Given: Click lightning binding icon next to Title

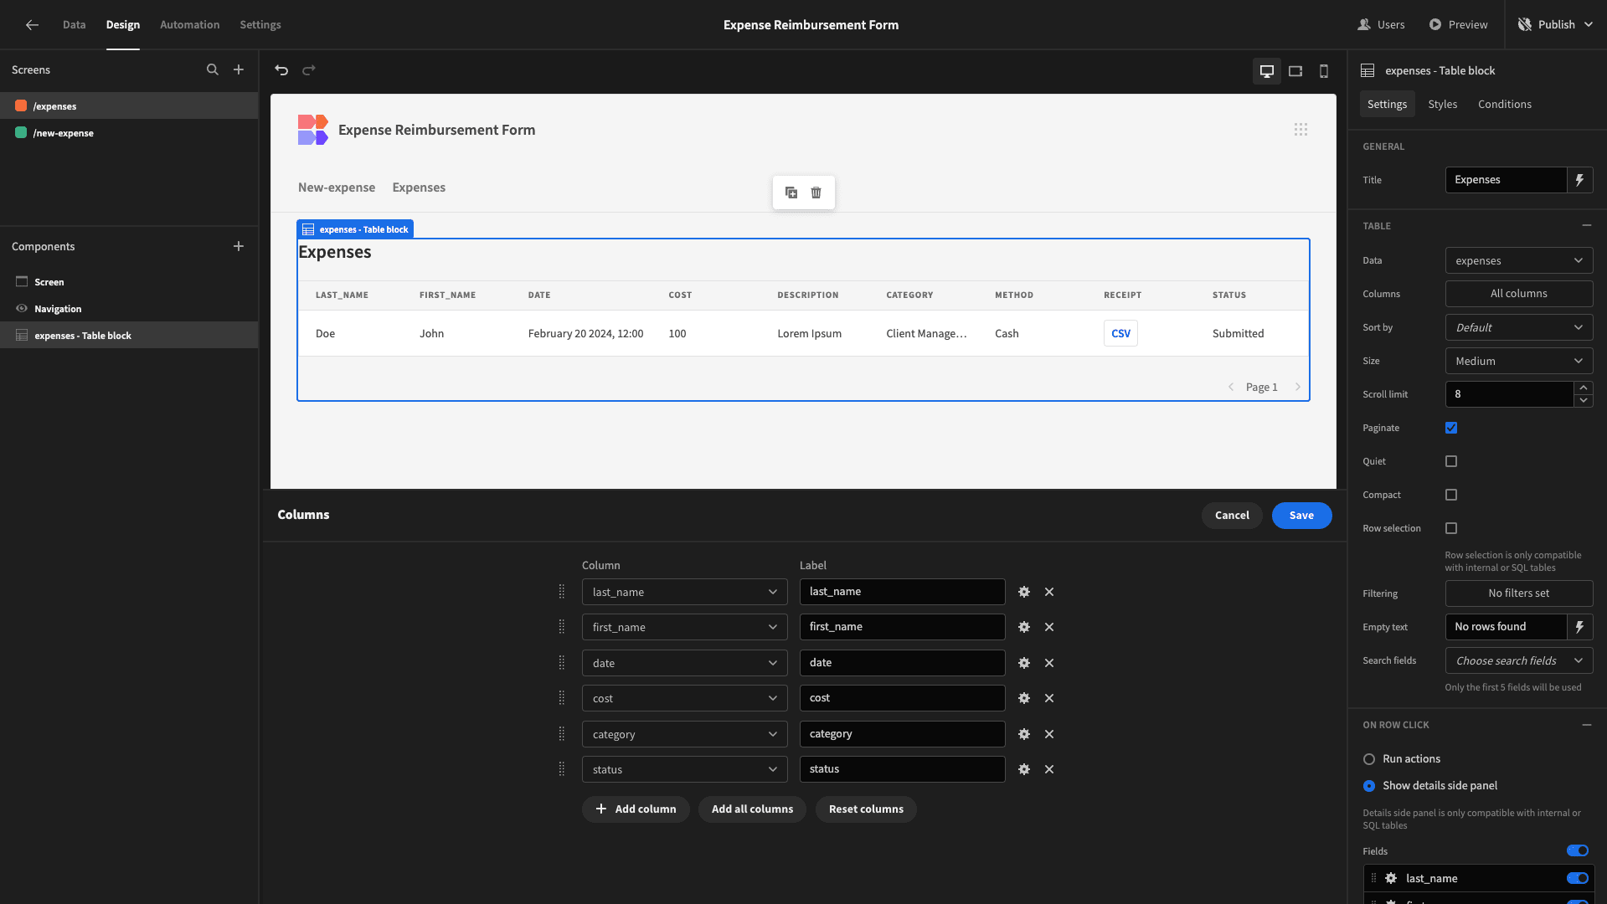Looking at the screenshot, I should (x=1580, y=180).
